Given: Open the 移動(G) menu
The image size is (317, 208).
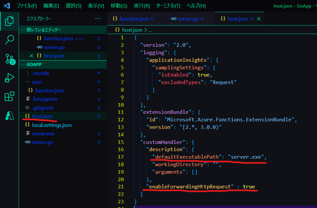Looking at the screenshot, I should point(119,6).
